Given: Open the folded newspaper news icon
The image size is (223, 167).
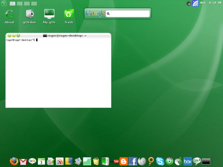Looking at the screenshot, I should [x=78, y=161].
